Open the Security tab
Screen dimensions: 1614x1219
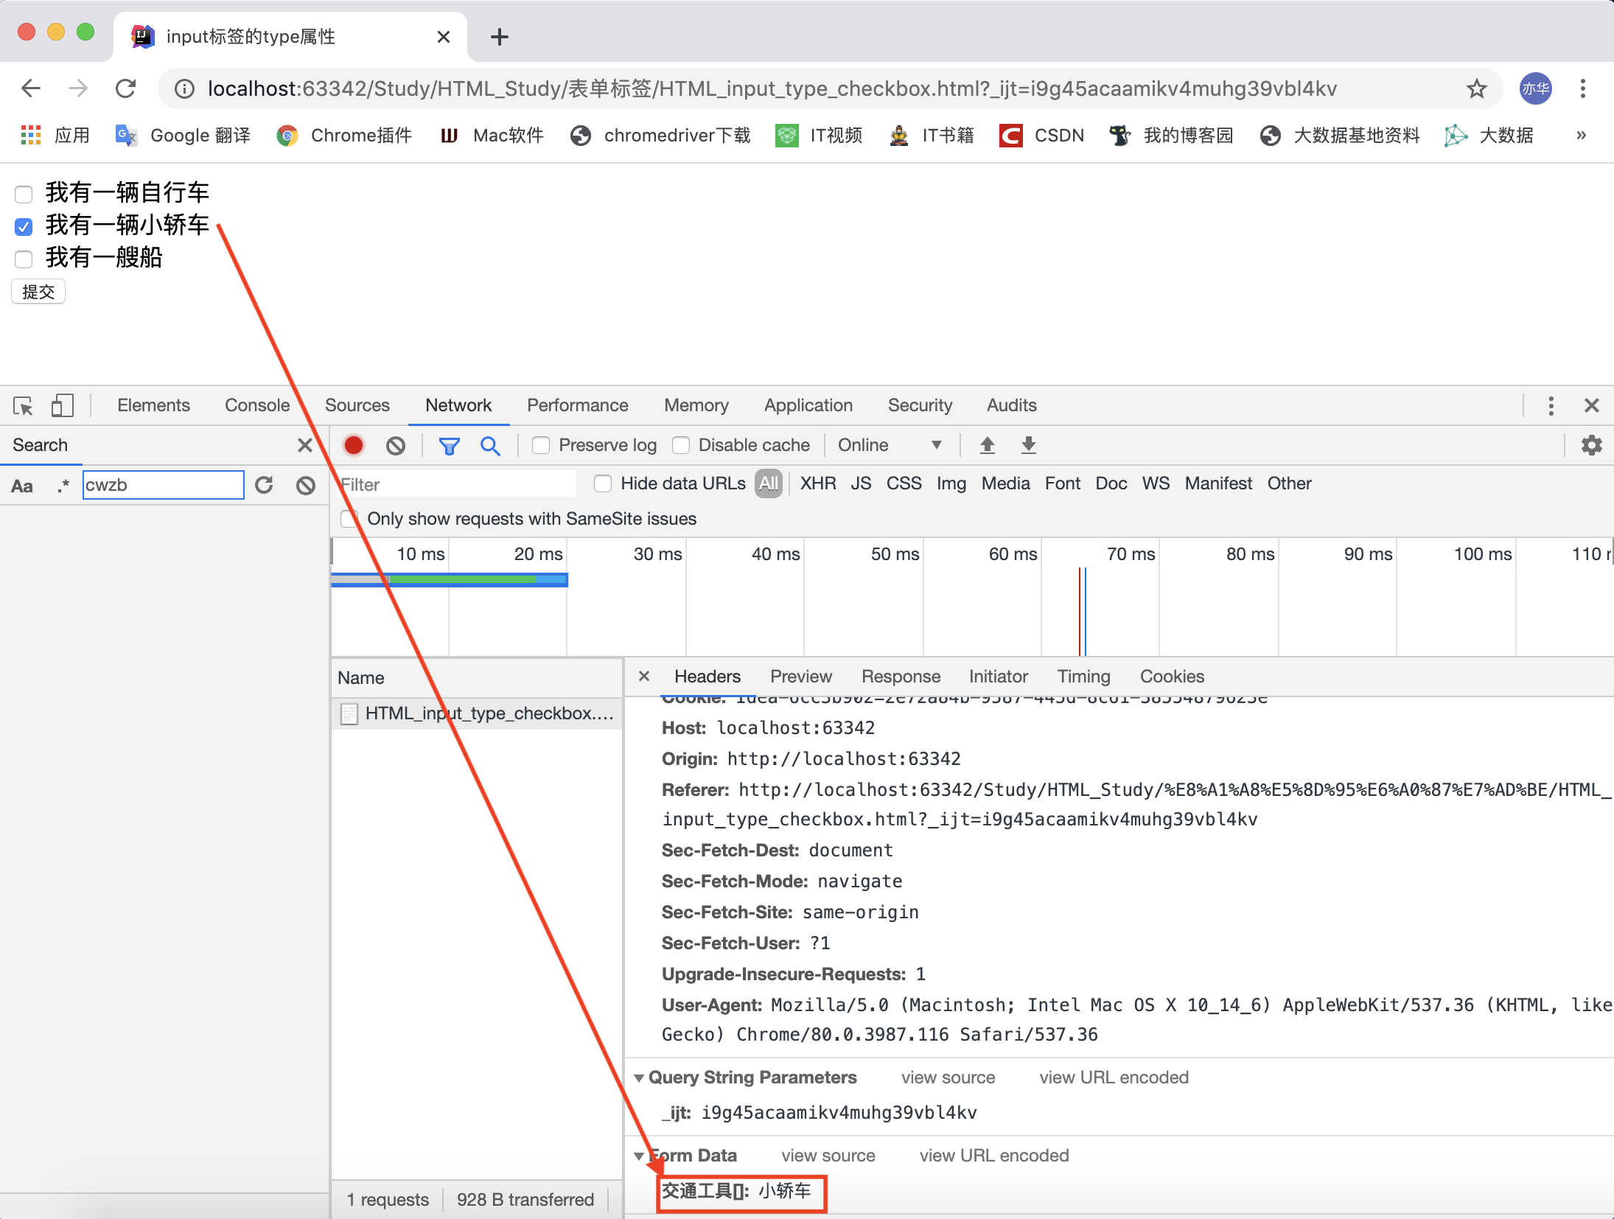click(920, 405)
